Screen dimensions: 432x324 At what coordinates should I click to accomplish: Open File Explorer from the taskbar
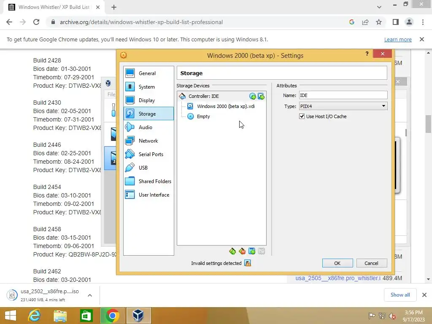(x=60, y=316)
